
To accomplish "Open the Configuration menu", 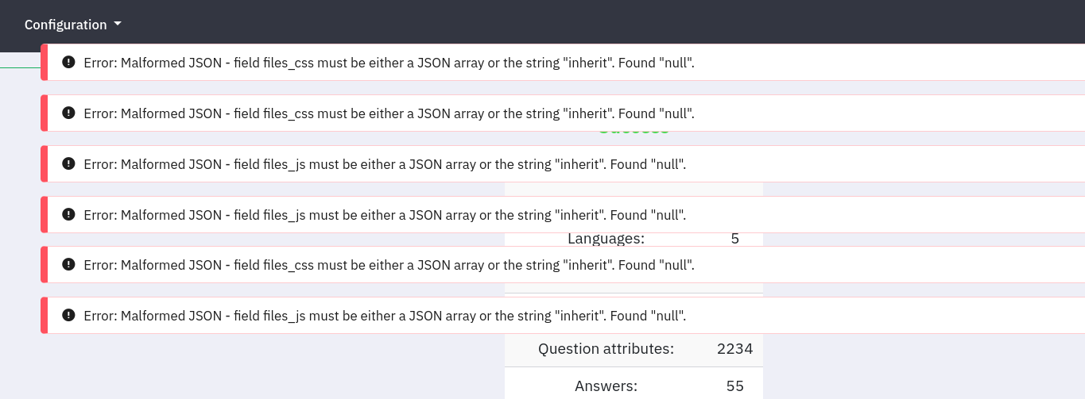I will point(66,25).
